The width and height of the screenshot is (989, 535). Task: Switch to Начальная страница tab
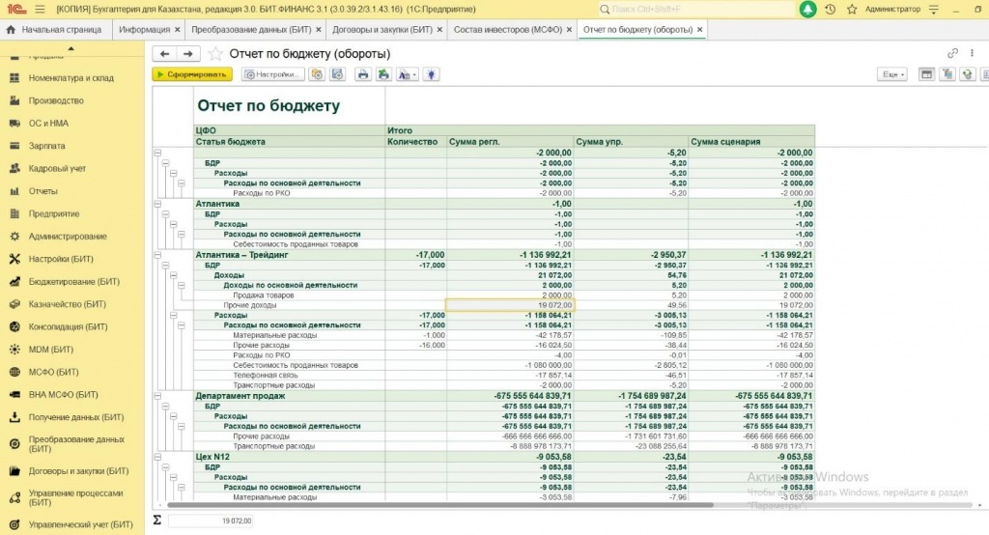54,30
